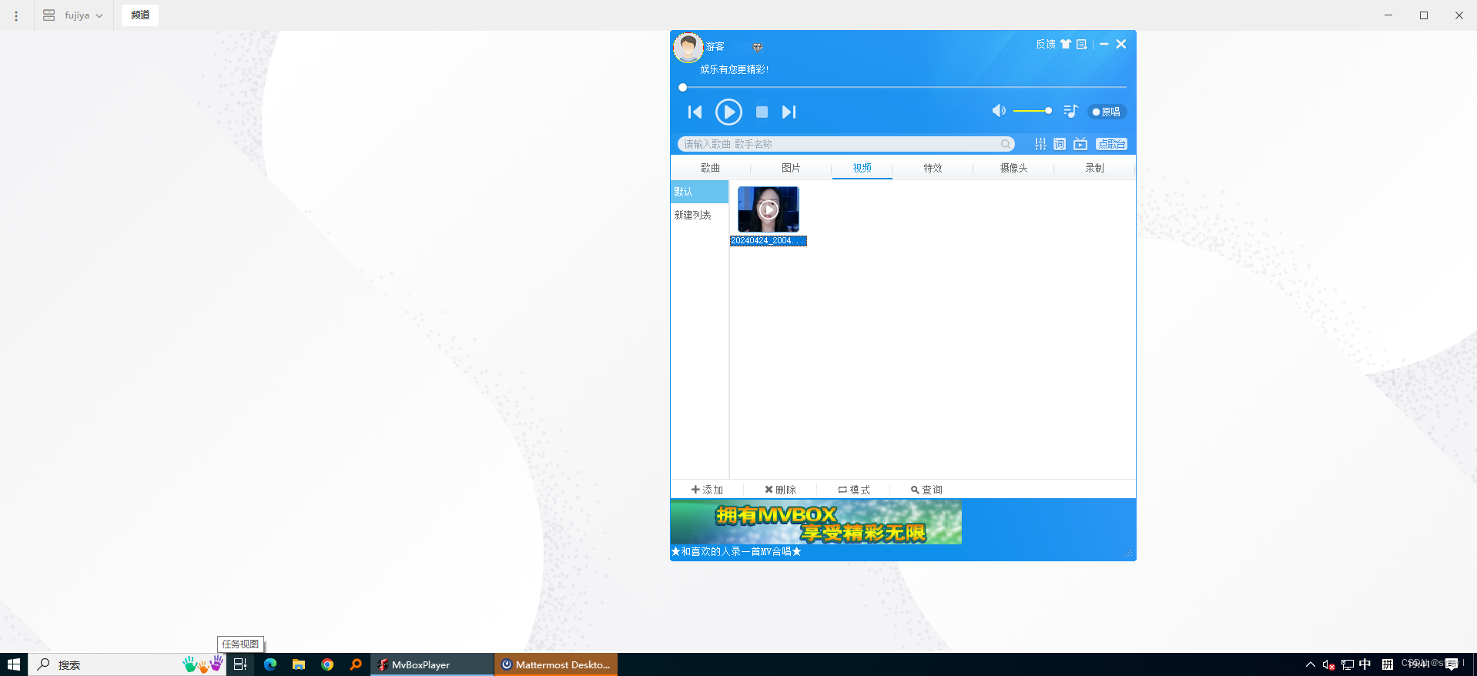Image resolution: width=1477 pixels, height=676 pixels.
Task: Open the three-dot menu at top left
Action: (x=16, y=15)
